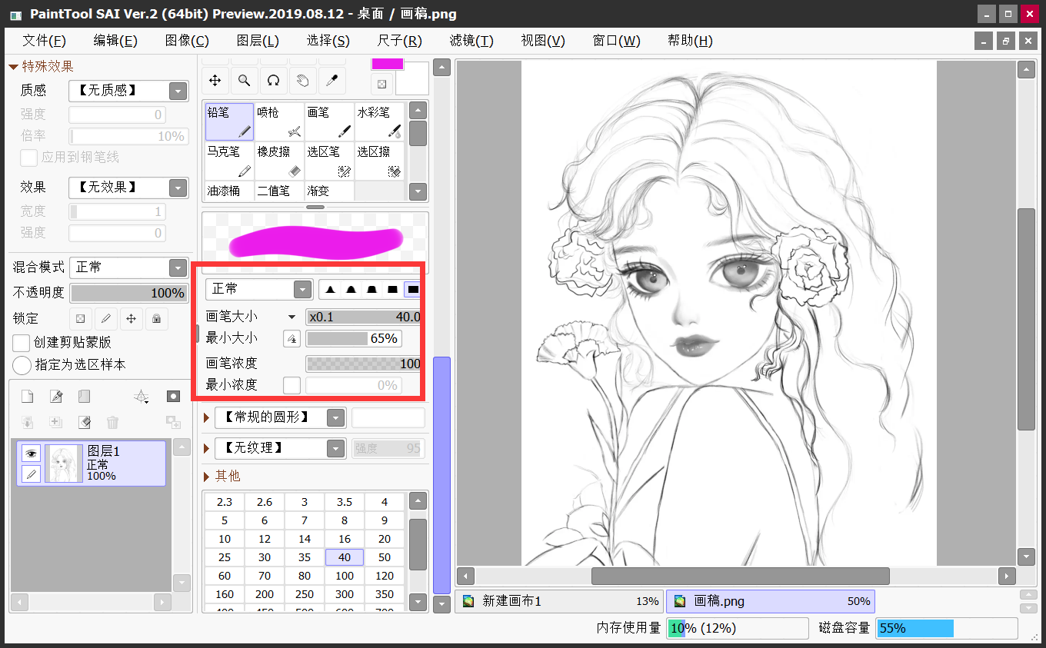The image size is (1046, 648).
Task: Open the 【无纹理】 brush texture dropdown
Action: [x=335, y=448]
